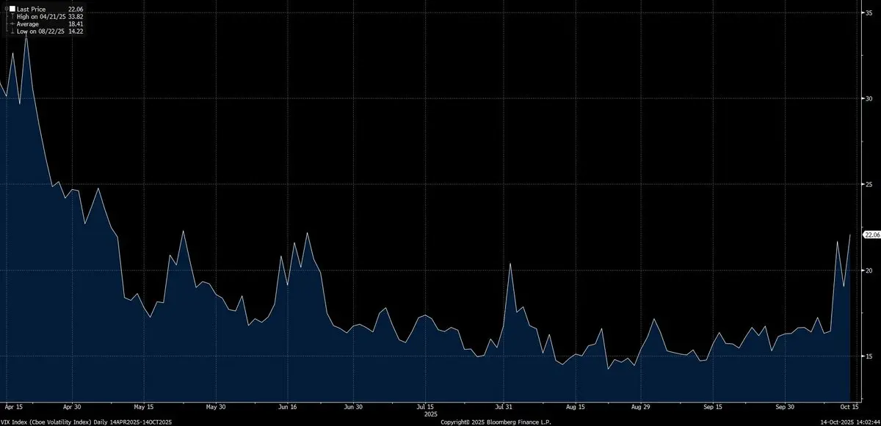Click the 'Apr 30' x-axis date label
The image size is (881, 426).
(x=72, y=405)
